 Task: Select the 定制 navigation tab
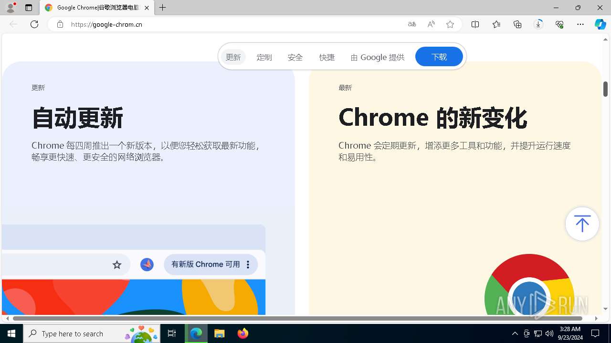[x=264, y=57]
